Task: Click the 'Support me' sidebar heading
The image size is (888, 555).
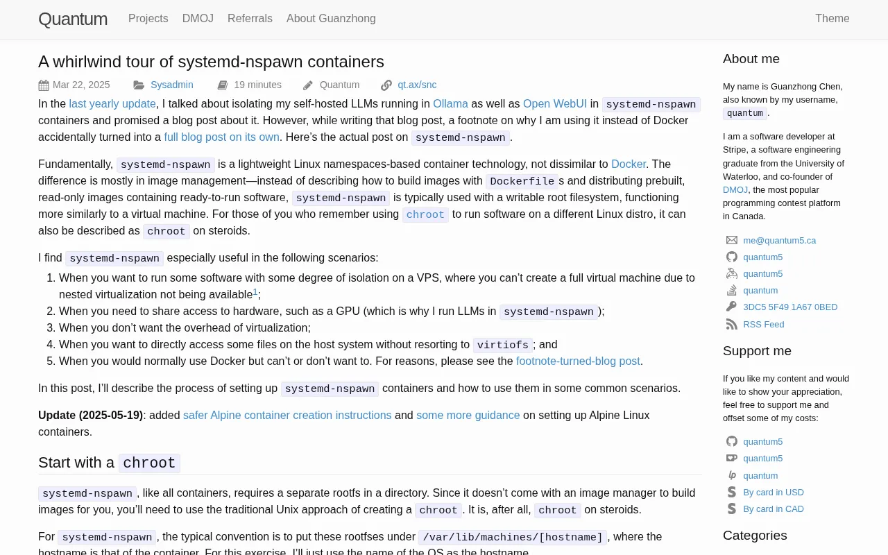Action: click(x=757, y=350)
